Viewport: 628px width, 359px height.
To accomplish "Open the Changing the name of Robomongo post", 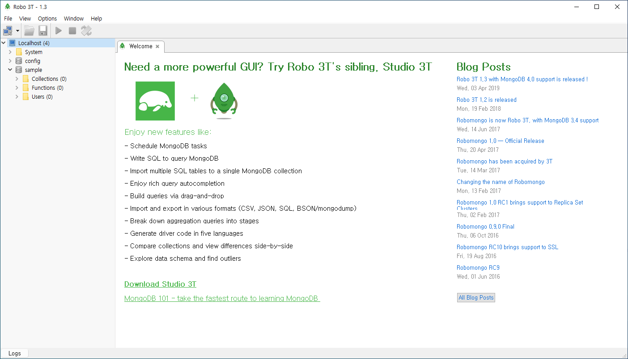I will tap(501, 182).
